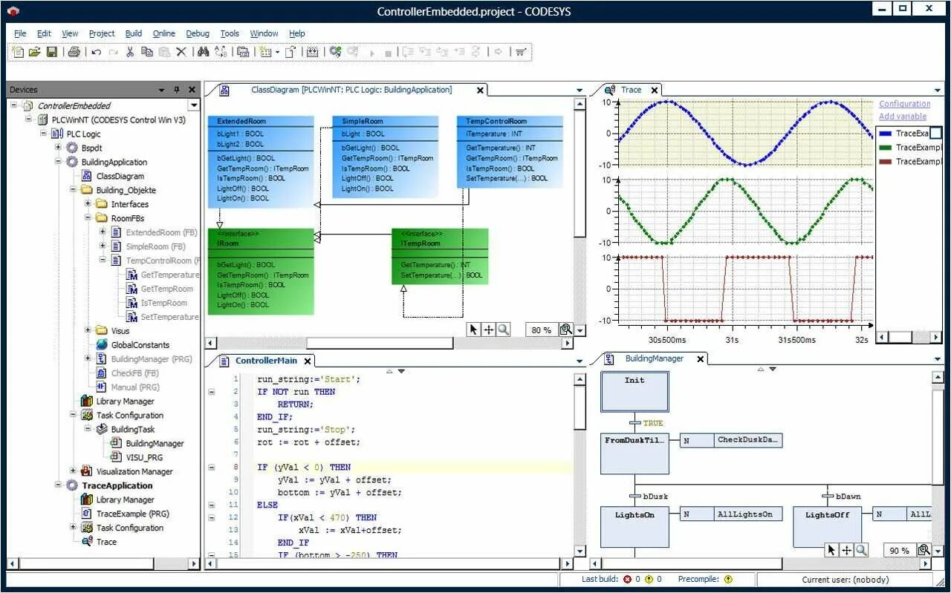This screenshot has height=593, width=951.
Task: Open the Devices panel options dropdown arrow
Action: (x=161, y=90)
